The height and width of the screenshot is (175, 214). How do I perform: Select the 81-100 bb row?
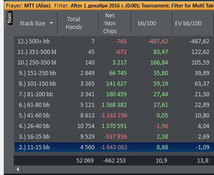coord(114,94)
